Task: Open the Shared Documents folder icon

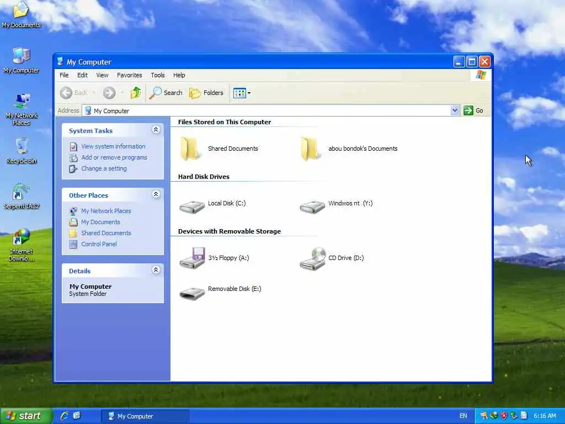Action: pyautogui.click(x=190, y=148)
